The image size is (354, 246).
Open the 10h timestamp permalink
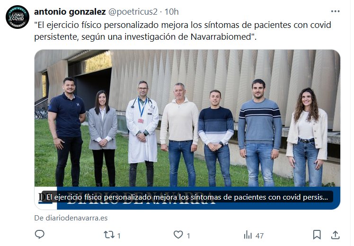pyautogui.click(x=171, y=12)
